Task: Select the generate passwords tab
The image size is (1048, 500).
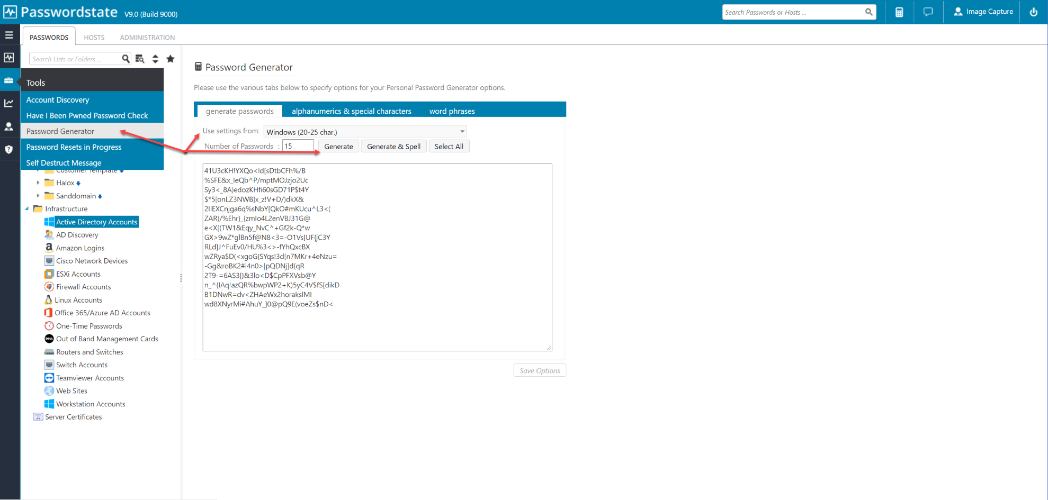Action: 240,111
